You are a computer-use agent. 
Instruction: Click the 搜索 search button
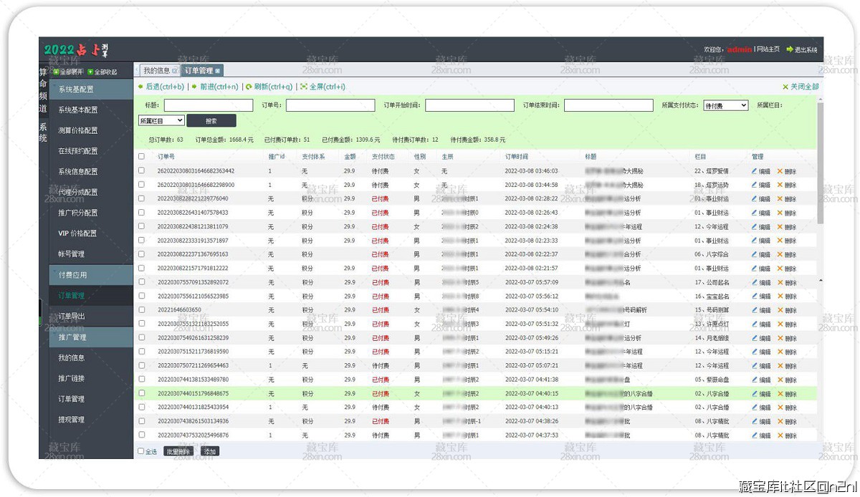click(211, 121)
